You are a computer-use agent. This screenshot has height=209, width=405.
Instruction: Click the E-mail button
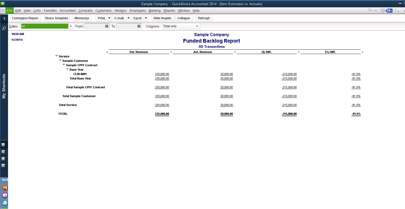coord(119,18)
